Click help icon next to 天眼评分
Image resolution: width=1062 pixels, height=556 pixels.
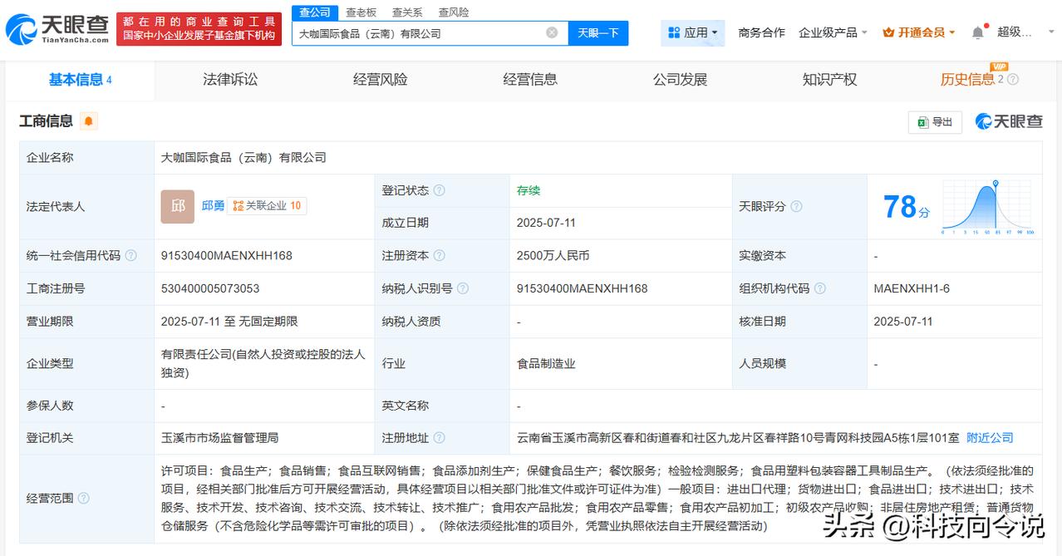pyautogui.click(x=796, y=206)
